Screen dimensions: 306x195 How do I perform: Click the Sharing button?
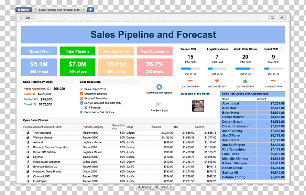[144, 187]
